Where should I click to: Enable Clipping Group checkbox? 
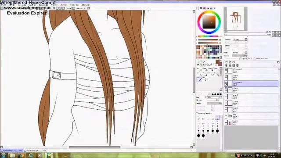coord(241,59)
